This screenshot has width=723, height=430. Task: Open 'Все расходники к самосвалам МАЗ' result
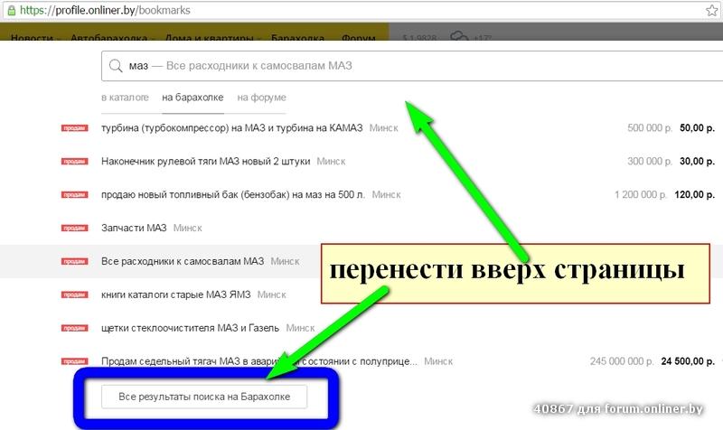(x=183, y=261)
